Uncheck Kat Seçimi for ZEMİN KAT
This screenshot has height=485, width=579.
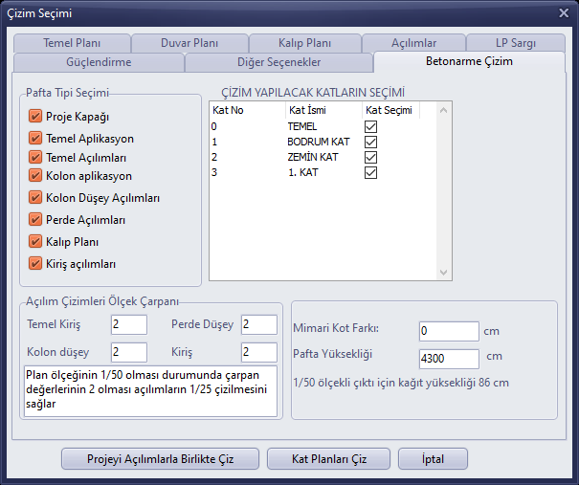click(x=370, y=157)
